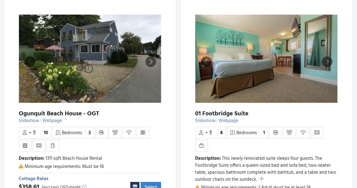This screenshot has width=357, height=188.
Task: Click the Bedrooms icon on the Ogunquit listing
Action: pos(58,133)
